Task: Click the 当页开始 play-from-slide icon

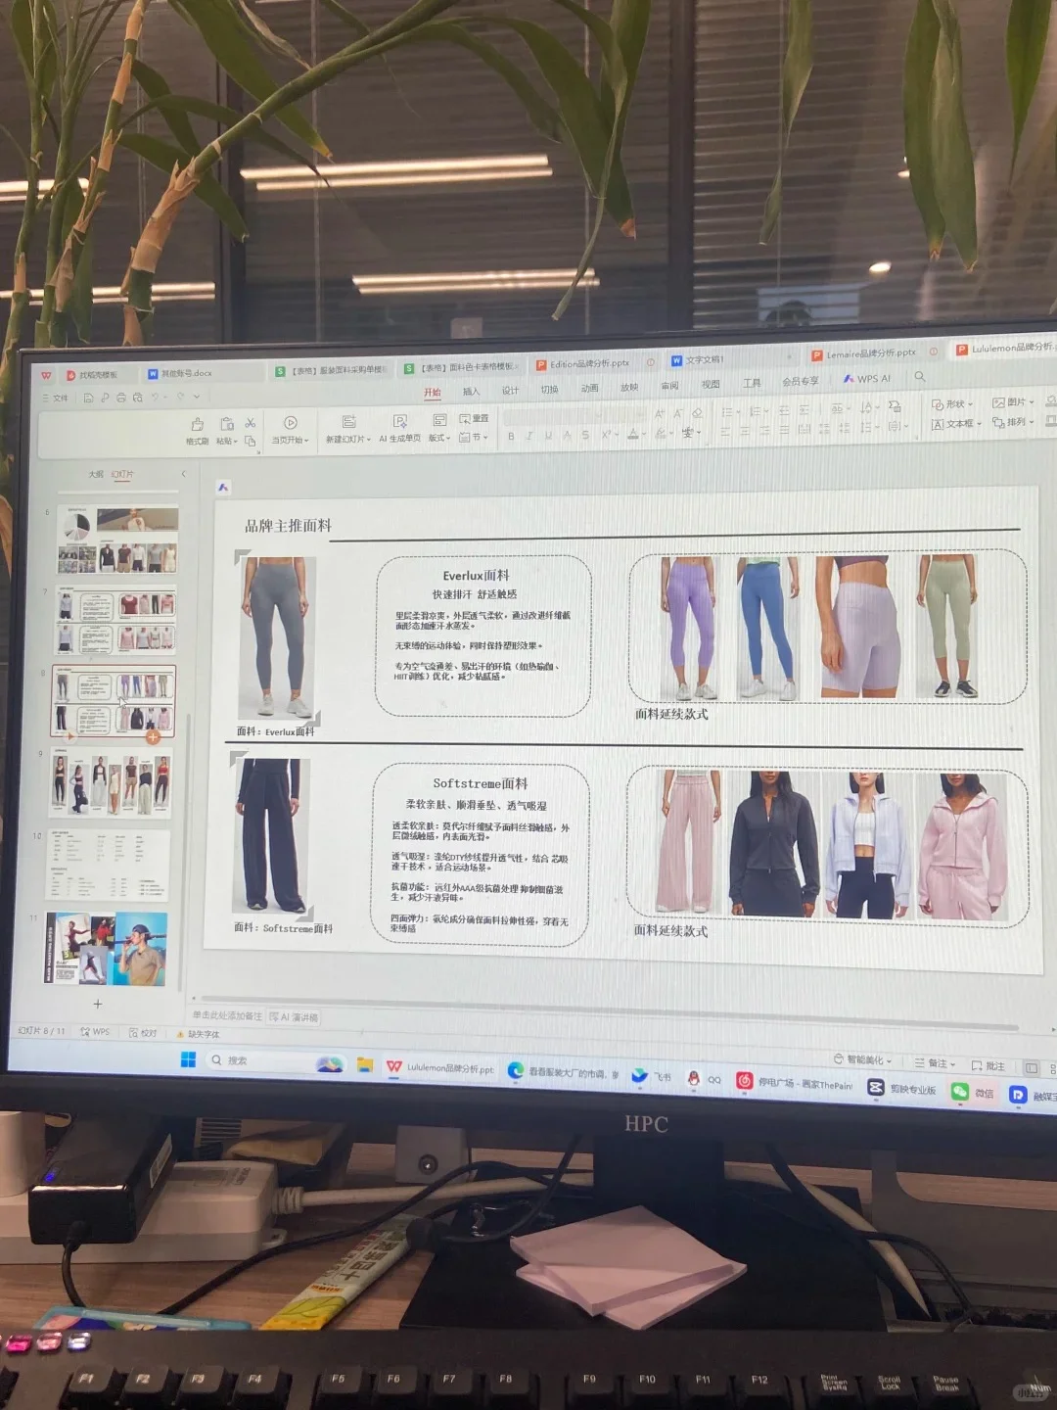Action: 290,423
